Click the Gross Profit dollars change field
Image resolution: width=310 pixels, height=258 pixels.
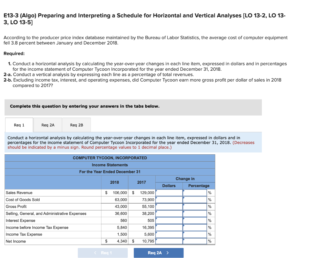click(169, 206)
